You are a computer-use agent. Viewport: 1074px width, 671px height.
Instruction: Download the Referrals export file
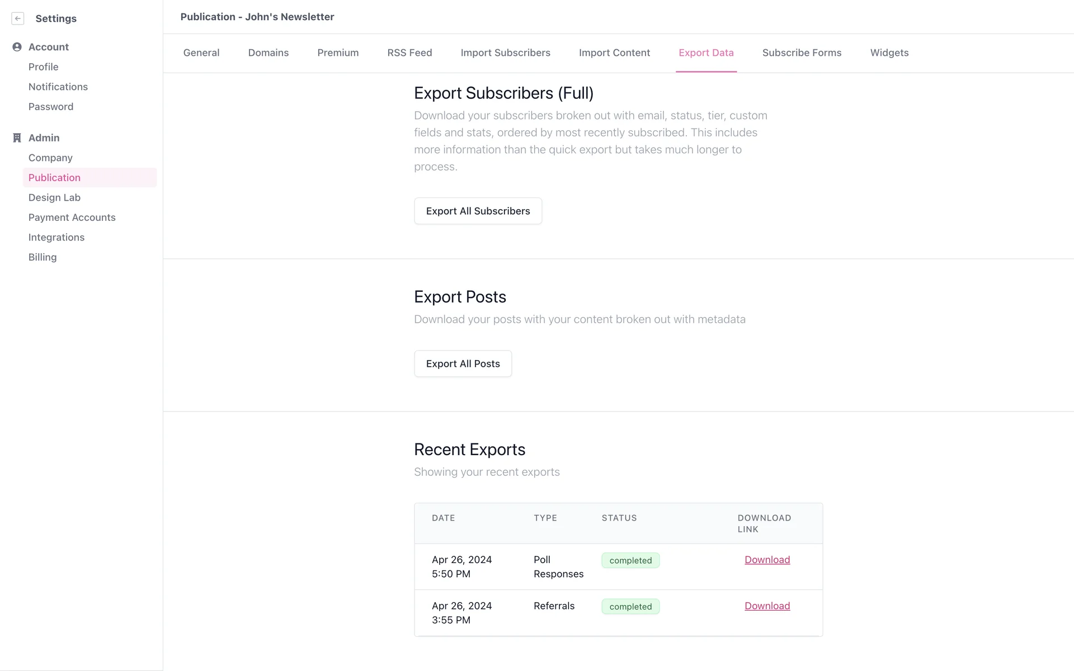[767, 606]
